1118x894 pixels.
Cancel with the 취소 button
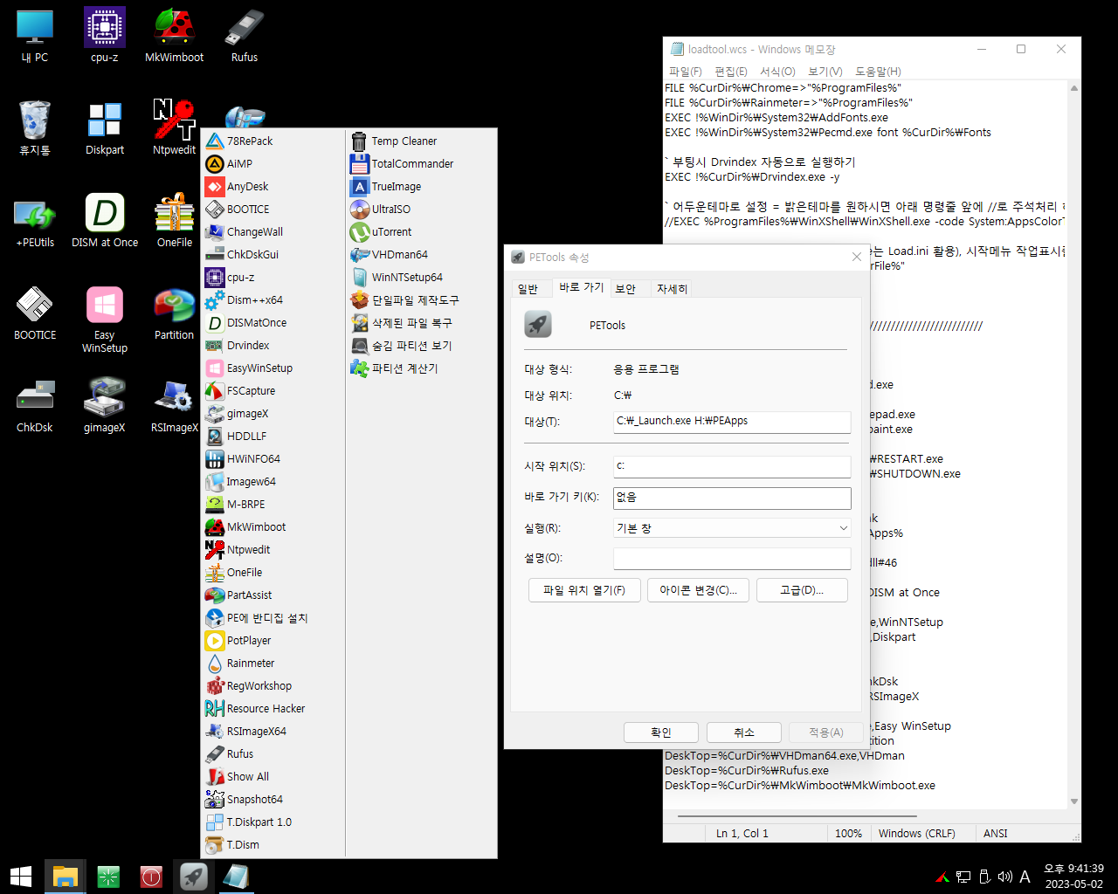pos(744,732)
